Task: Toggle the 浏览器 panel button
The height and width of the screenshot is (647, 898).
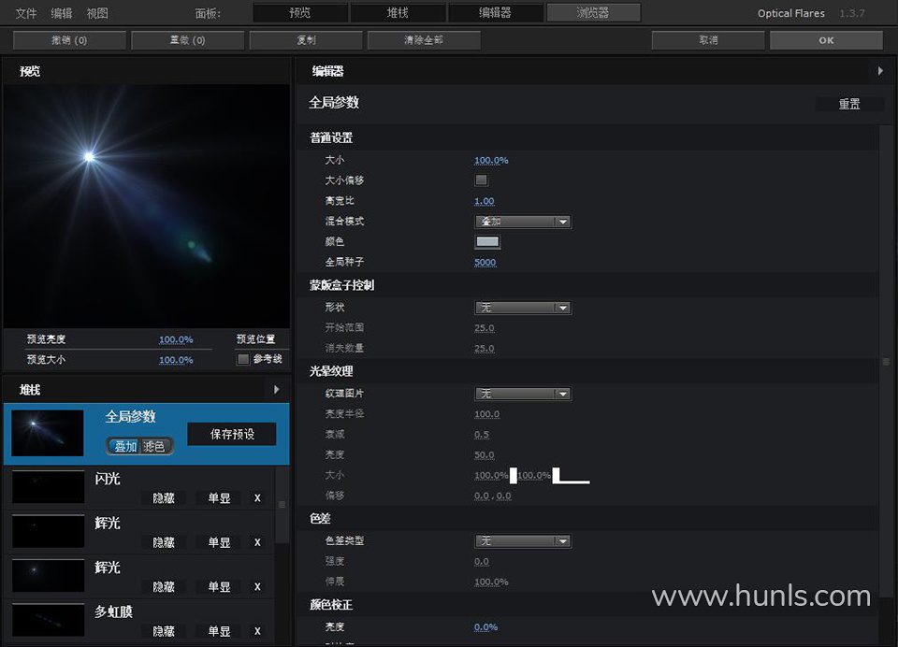Action: pos(593,12)
